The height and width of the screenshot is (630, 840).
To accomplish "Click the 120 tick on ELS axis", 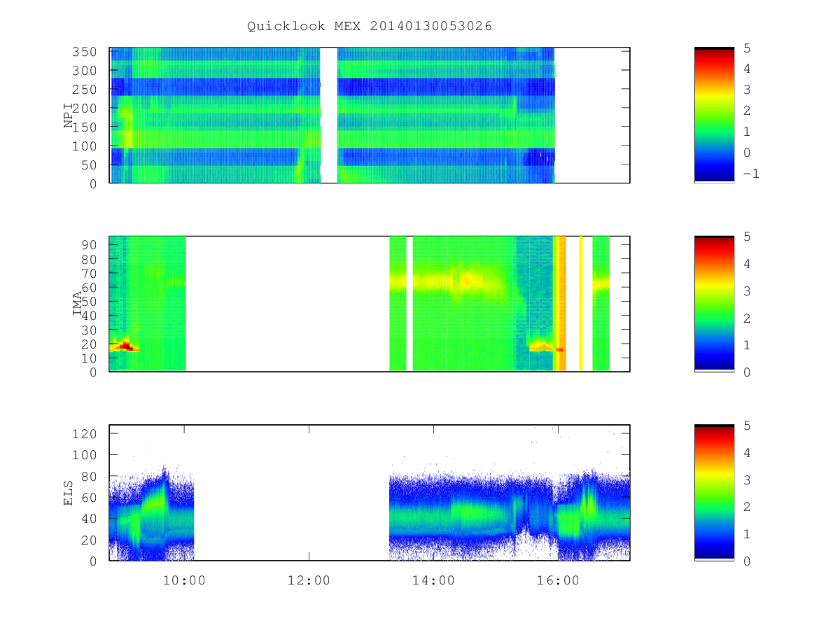I will coord(85,434).
